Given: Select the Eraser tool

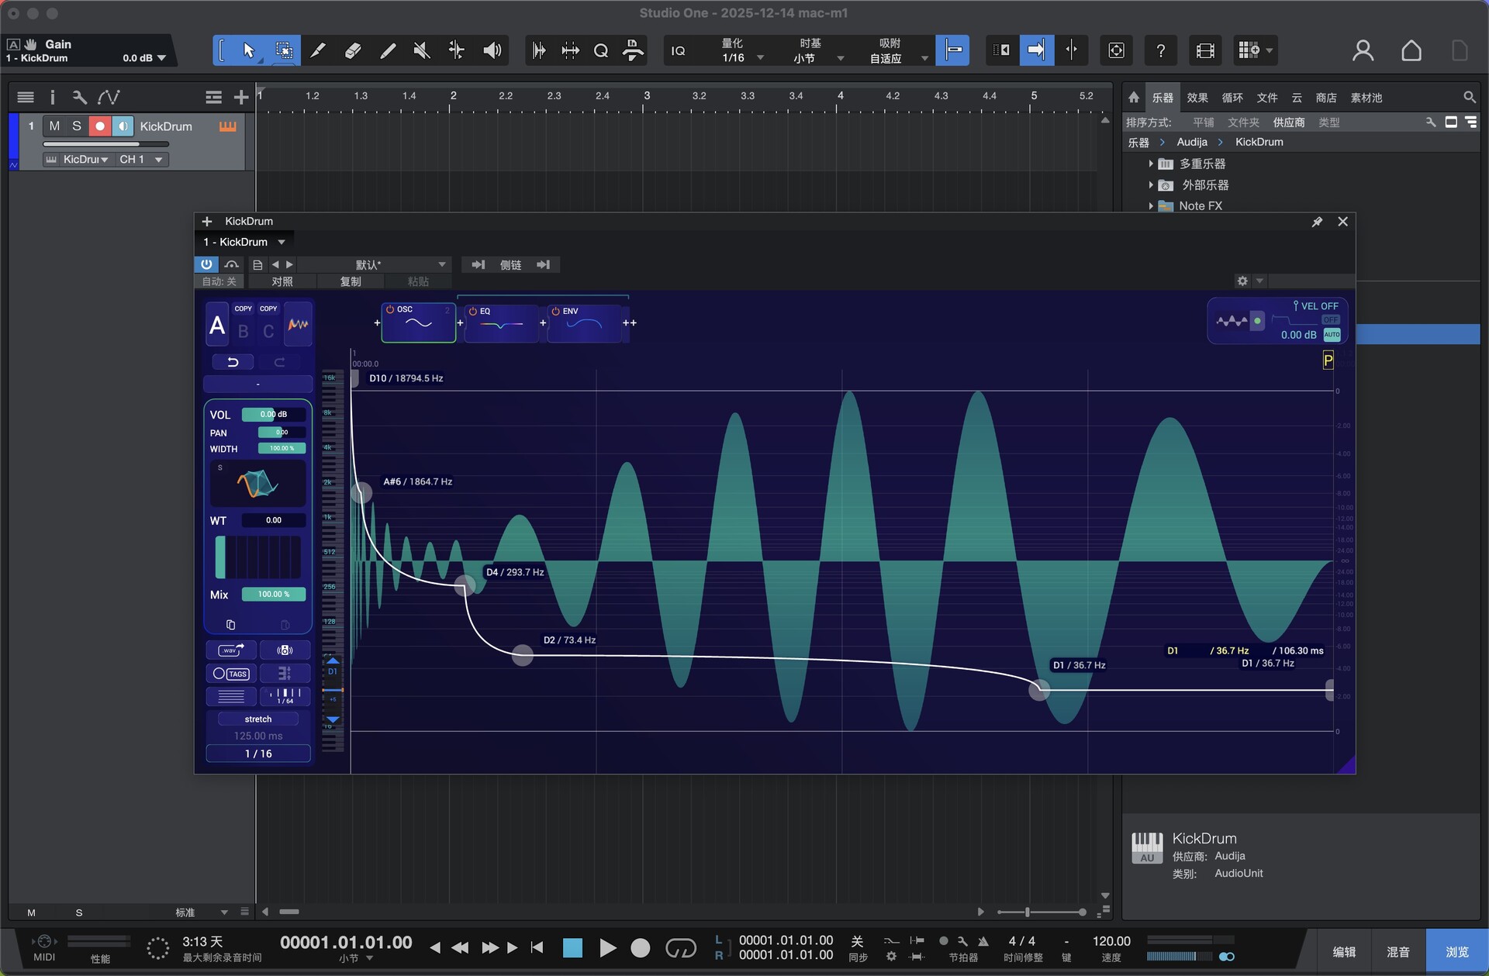Looking at the screenshot, I should click(x=353, y=50).
